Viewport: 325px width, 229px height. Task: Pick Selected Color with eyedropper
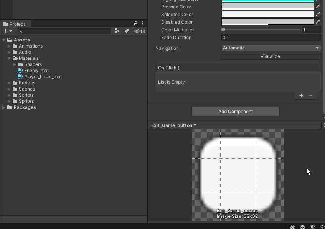[318, 14]
